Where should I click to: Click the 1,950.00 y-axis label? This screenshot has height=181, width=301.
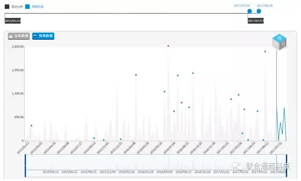[x=18, y=70]
